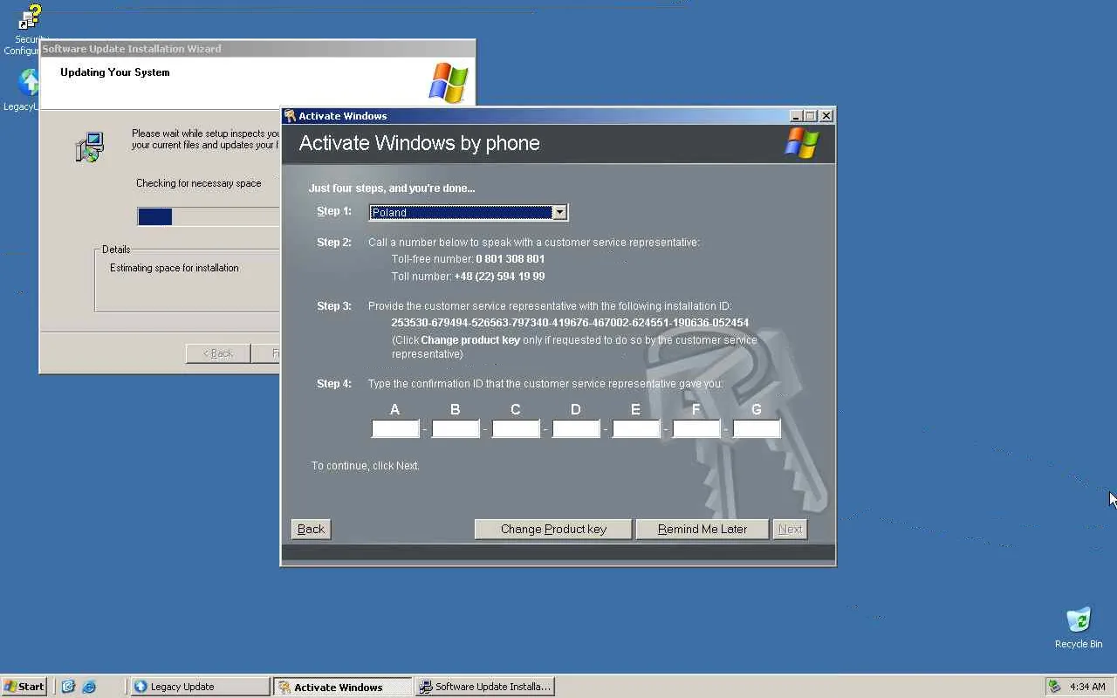Screen dimensions: 1117x698
Task: Click the update installer system tray icon
Action: pyautogui.click(x=1054, y=687)
